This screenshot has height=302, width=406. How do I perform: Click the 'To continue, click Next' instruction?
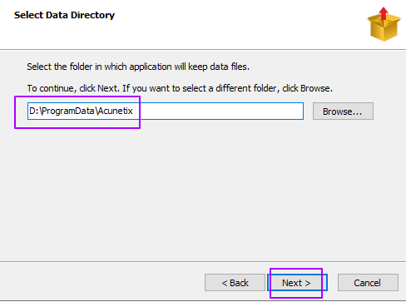pos(73,88)
